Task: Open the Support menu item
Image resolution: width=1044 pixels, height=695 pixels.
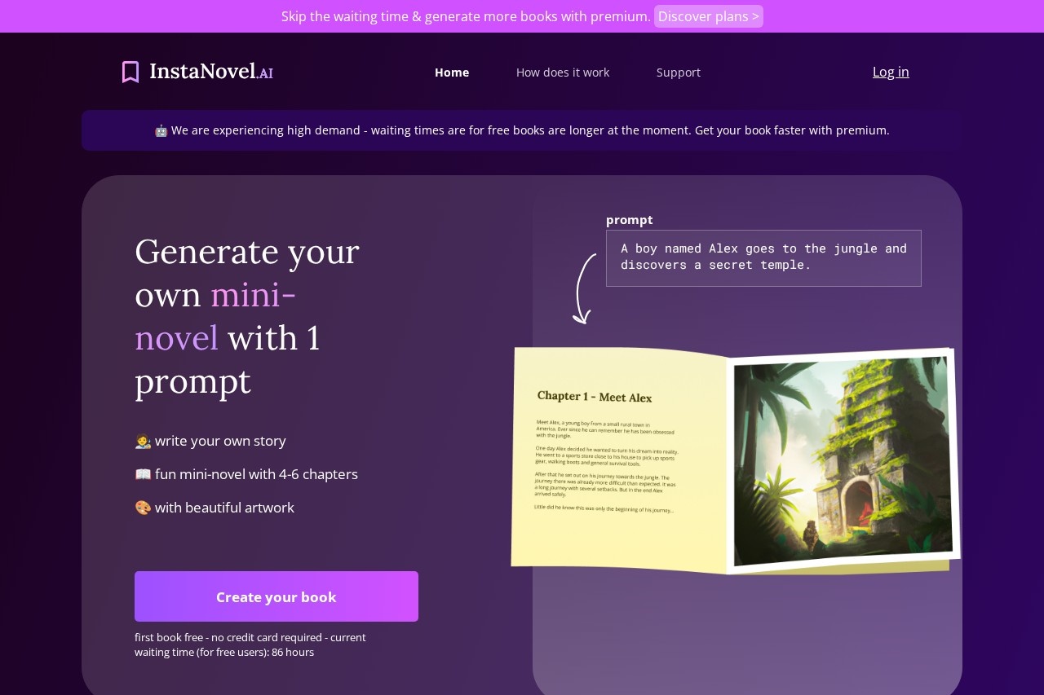Action: point(679,73)
